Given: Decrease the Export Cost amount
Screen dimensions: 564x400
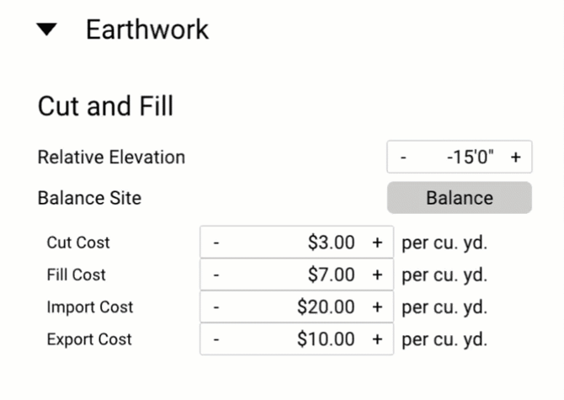Looking at the screenshot, I should pos(216,339).
